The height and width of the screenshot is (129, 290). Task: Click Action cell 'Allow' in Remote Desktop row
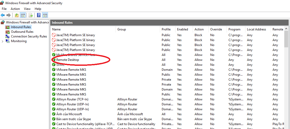198,60
